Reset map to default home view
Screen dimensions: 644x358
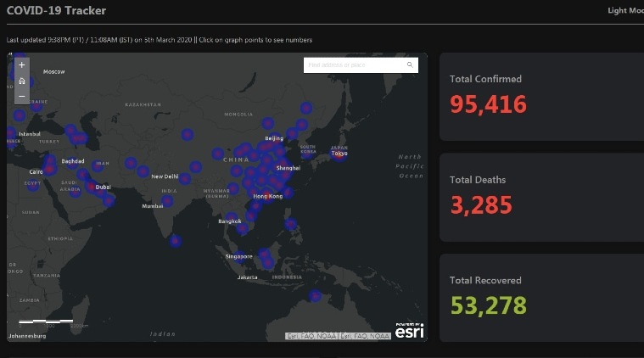tap(21, 81)
